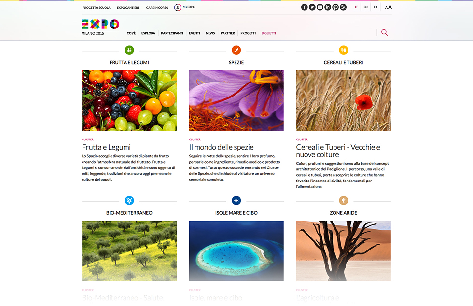Switch language to French (FR)
473x306 pixels.
point(376,7)
